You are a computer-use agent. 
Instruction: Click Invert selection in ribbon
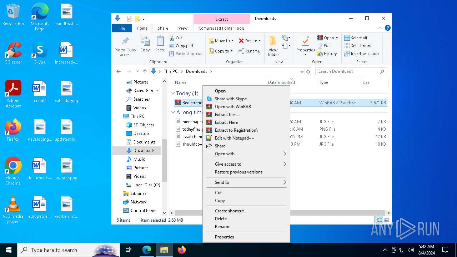coord(361,54)
